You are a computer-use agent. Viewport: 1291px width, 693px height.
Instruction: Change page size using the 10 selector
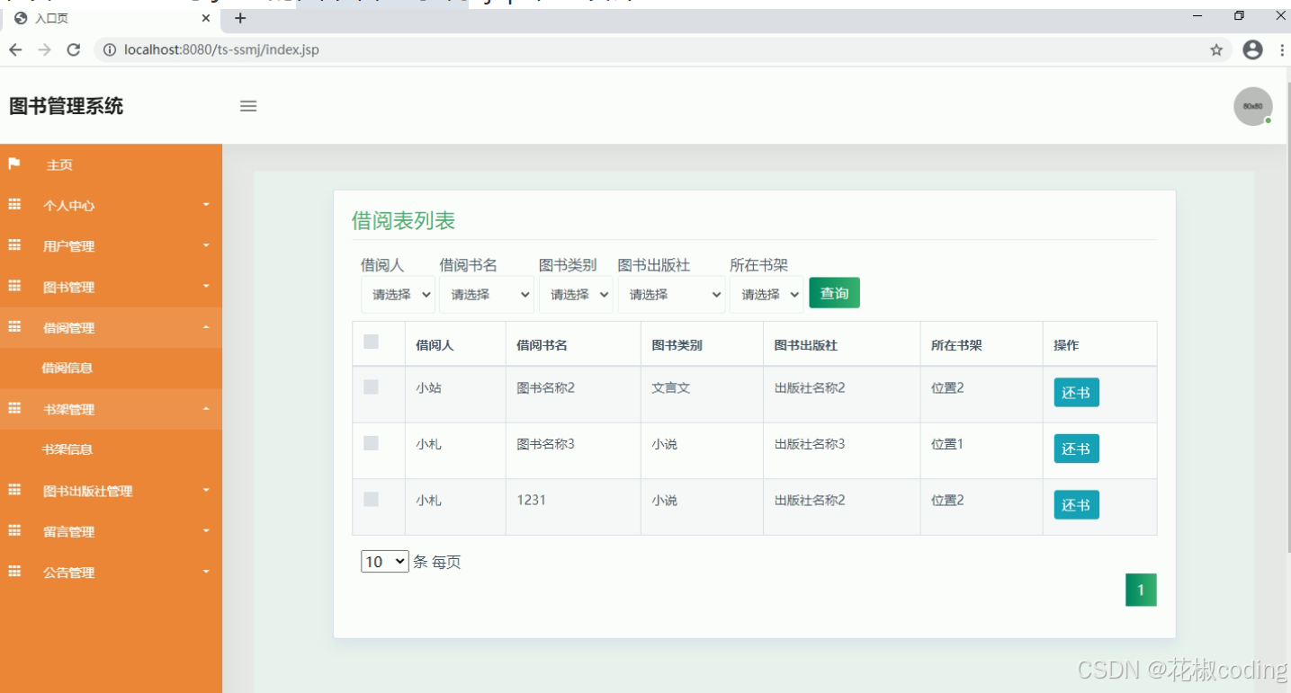point(384,561)
